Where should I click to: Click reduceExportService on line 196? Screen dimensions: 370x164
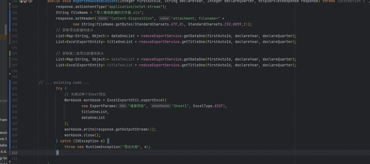tap(161, 59)
